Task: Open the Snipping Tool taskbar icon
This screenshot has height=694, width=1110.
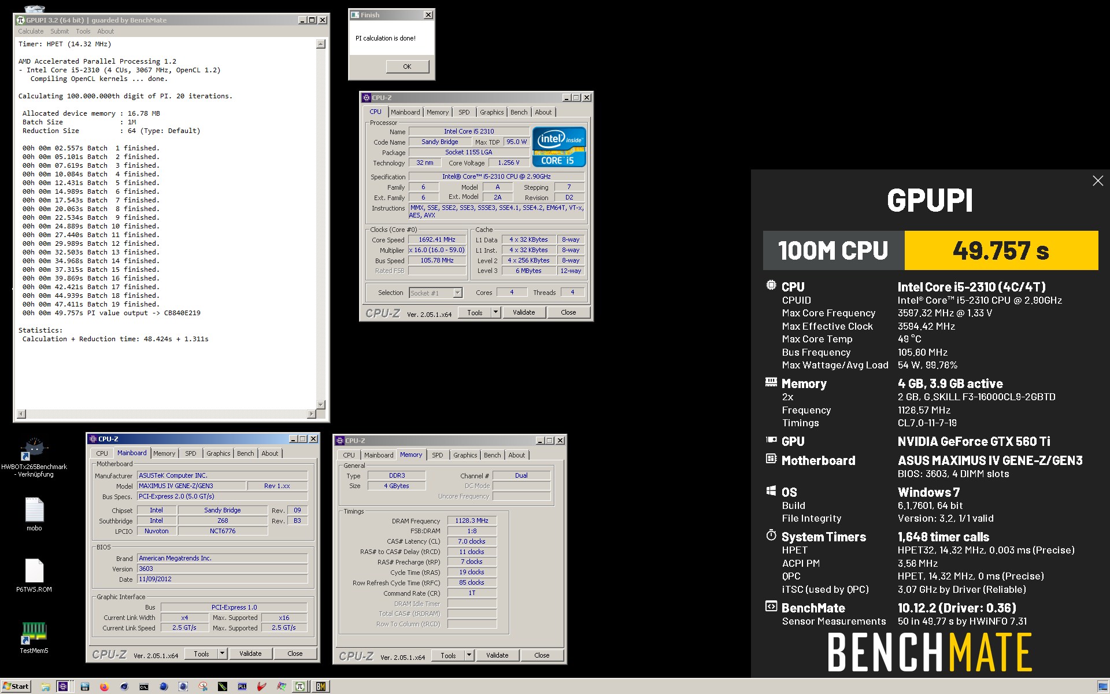Action: (203, 686)
